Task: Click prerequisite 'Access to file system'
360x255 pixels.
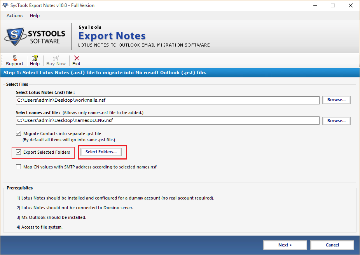Action: [x=40, y=227]
